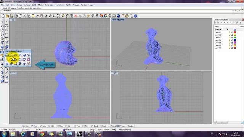Open the Front viewport title menu

pos(13,73)
